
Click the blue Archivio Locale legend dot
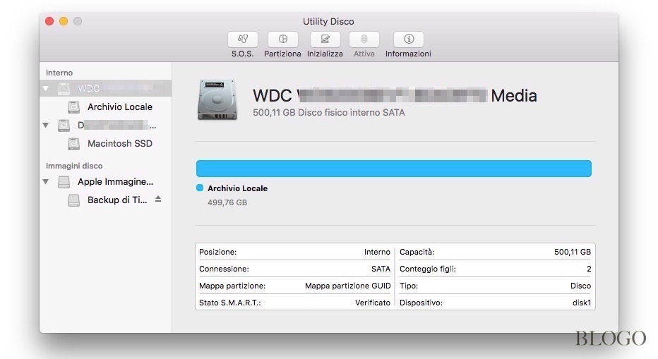pos(200,188)
